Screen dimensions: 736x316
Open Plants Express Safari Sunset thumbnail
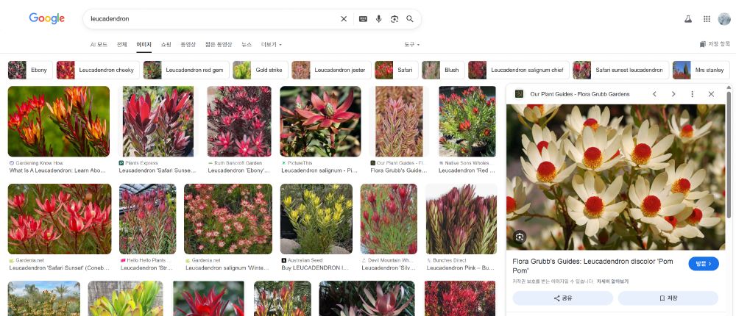(x=158, y=121)
